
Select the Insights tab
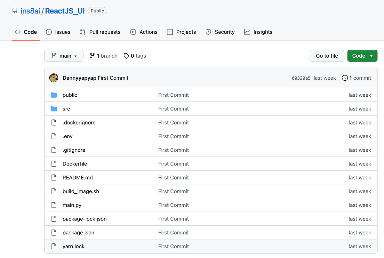coord(258,32)
